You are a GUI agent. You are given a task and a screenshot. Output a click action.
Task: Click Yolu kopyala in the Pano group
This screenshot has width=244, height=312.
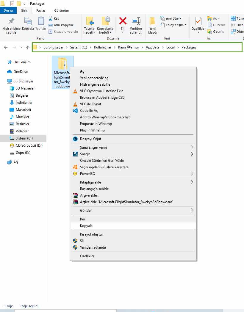61,25
